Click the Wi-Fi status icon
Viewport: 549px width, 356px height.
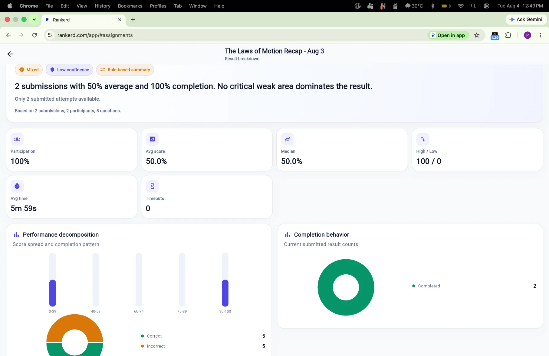coord(461,6)
